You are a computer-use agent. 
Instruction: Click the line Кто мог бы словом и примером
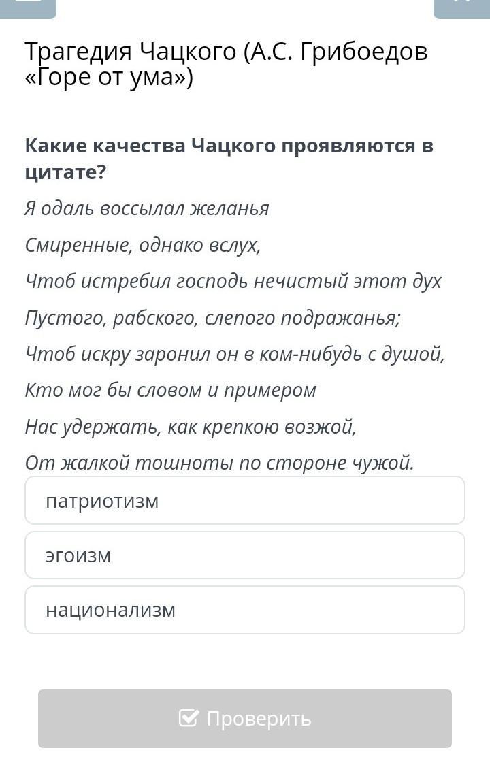(x=171, y=390)
